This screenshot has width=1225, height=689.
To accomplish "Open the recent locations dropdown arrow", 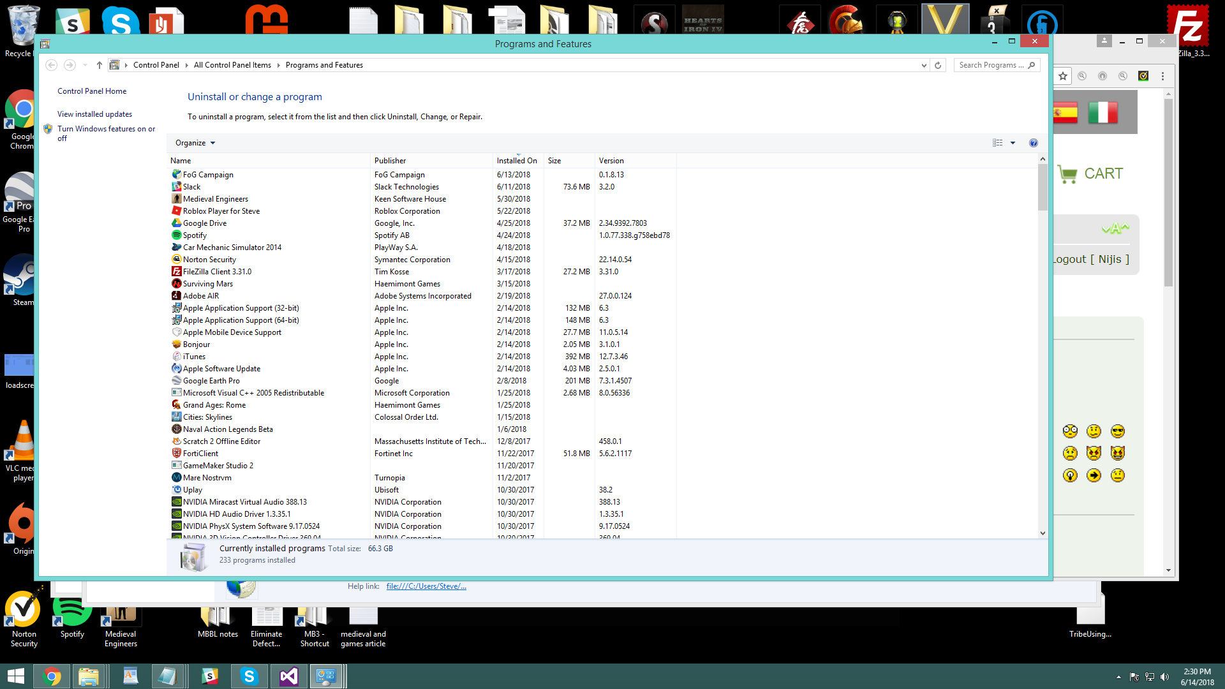I will (84, 65).
